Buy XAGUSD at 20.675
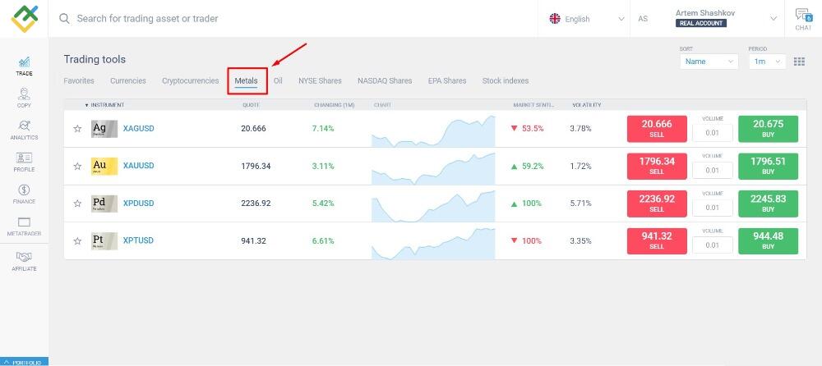Viewport: 822px width, 366px height. pos(768,129)
